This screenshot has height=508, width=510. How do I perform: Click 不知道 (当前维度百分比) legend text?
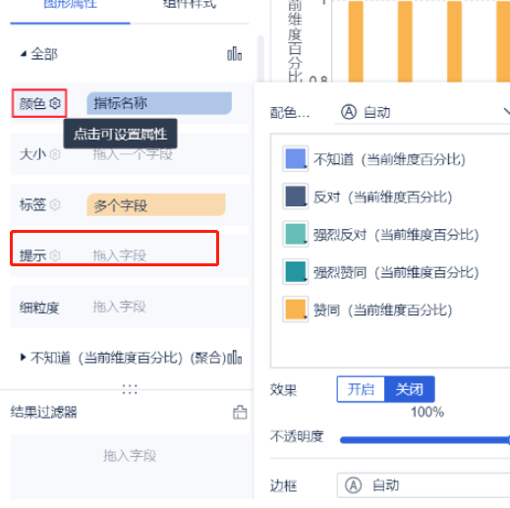point(389,159)
